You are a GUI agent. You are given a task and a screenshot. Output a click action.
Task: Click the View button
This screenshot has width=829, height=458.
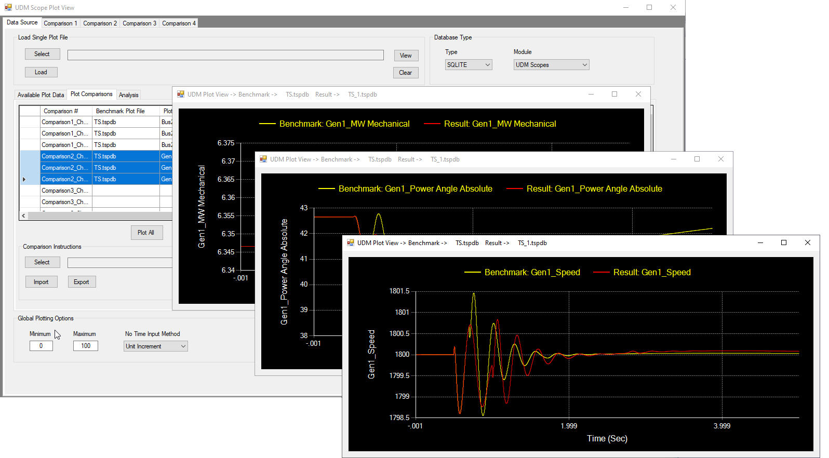(x=406, y=56)
